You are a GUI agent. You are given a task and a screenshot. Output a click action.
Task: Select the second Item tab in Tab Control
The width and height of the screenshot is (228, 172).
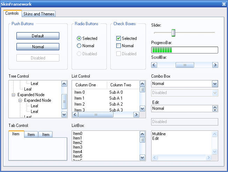31,135
